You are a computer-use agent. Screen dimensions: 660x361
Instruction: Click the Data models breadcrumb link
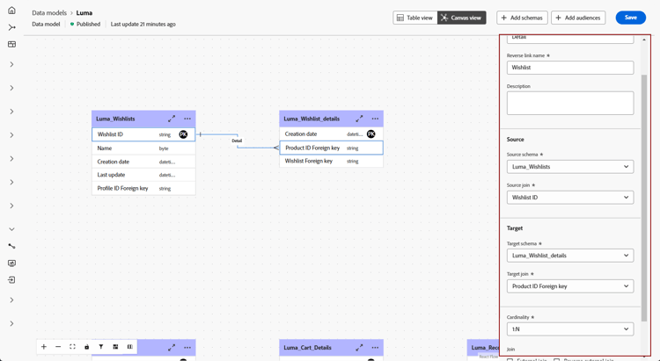pos(49,13)
